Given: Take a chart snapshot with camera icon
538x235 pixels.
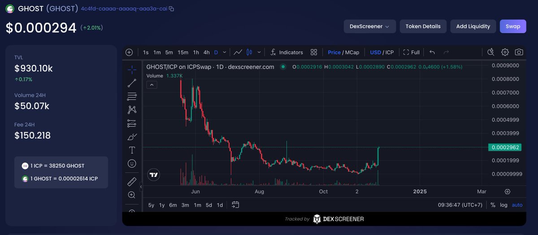Looking at the screenshot, I should coord(519,52).
